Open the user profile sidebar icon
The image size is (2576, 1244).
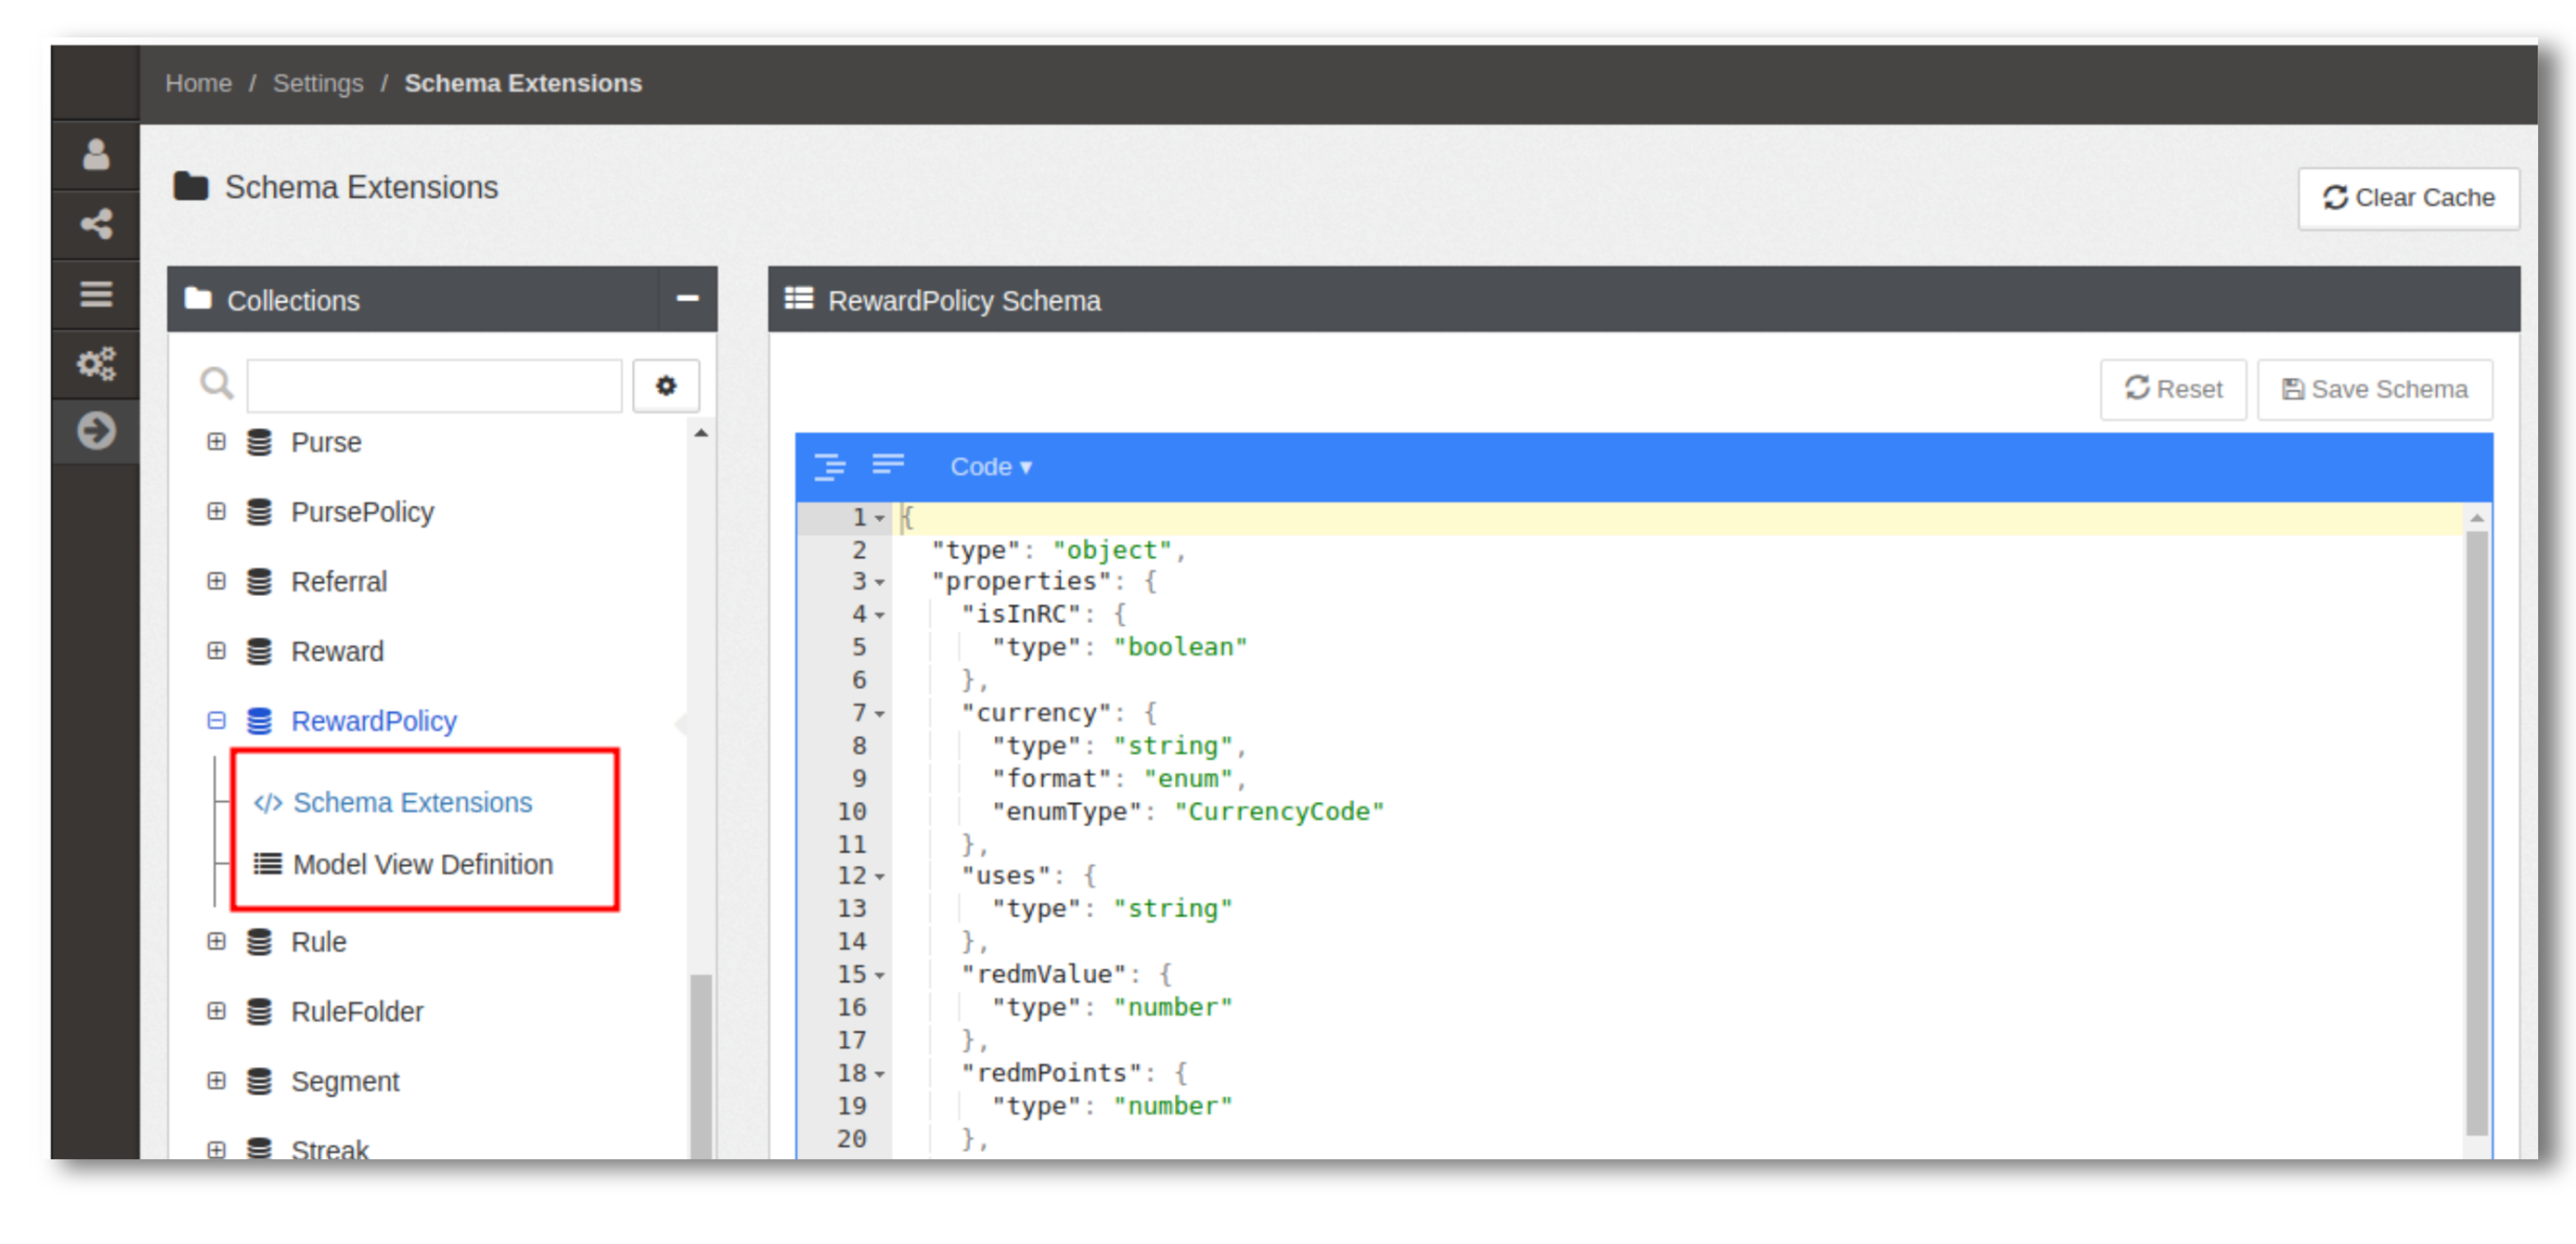point(96,155)
